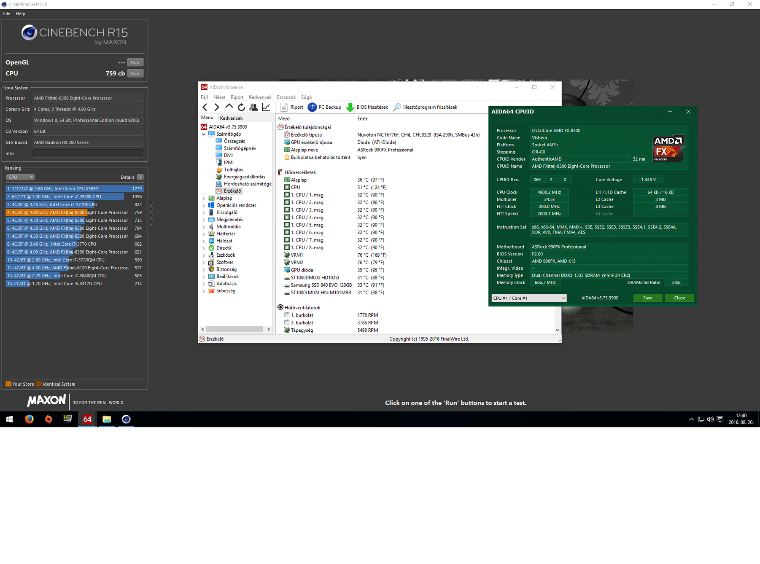Click the Mező column header
760x564 pixels.
tap(315, 118)
